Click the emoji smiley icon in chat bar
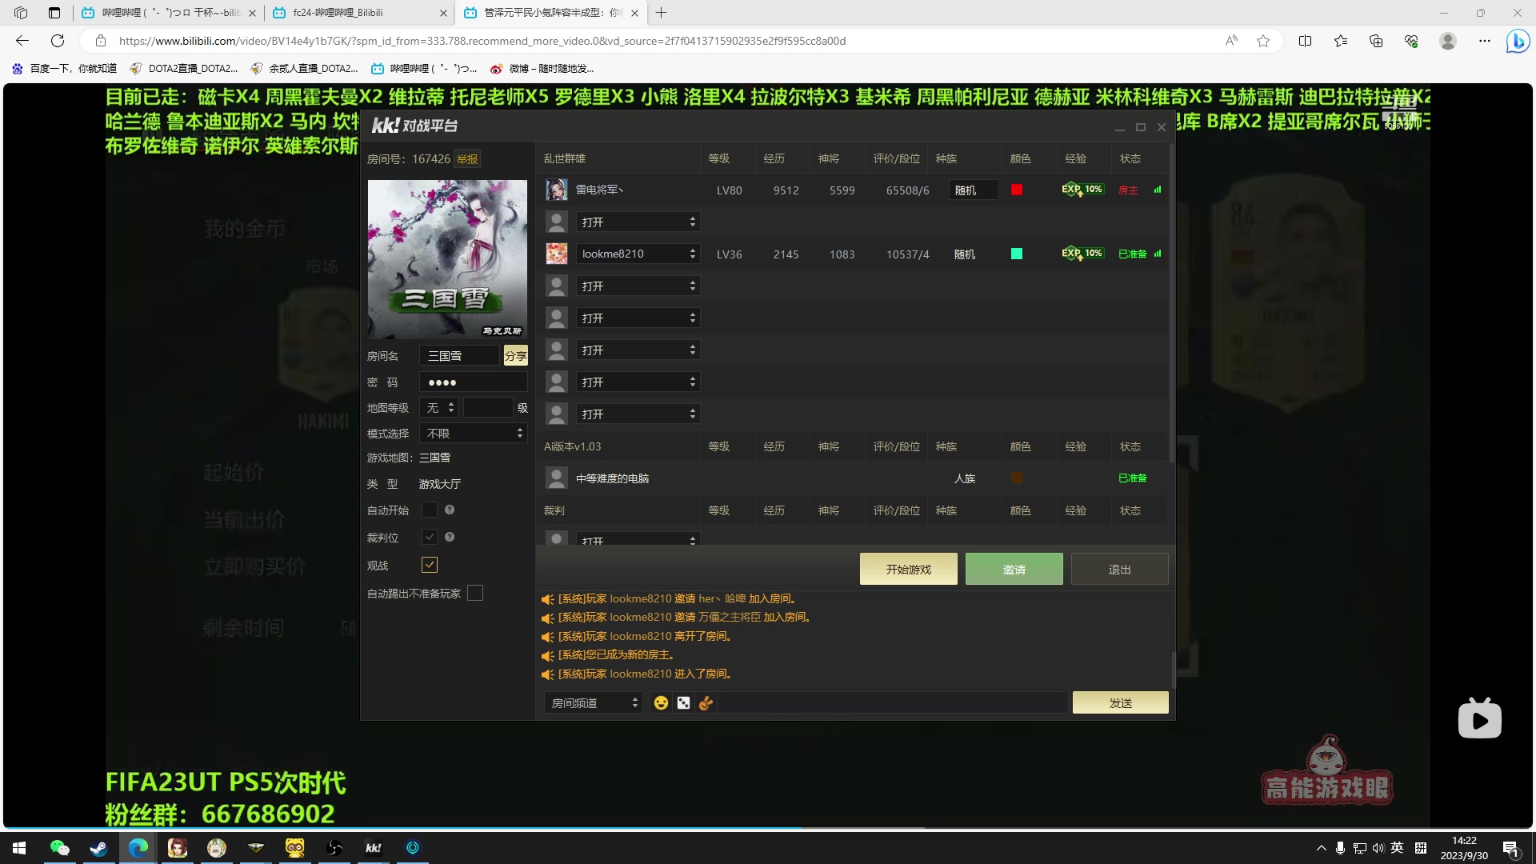This screenshot has width=1536, height=864. click(x=661, y=702)
